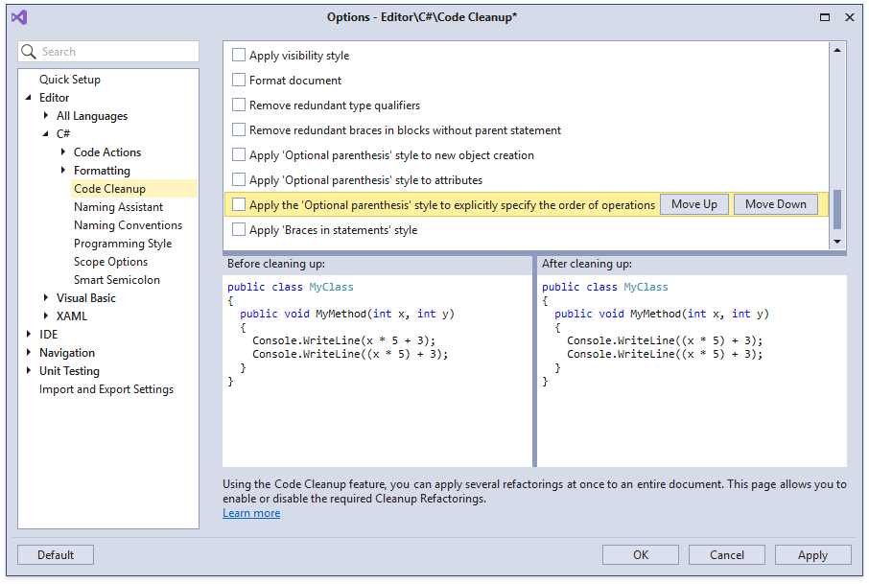The image size is (869, 584).
Task: Click the Visual Studio logo icon
Action: click(x=19, y=17)
